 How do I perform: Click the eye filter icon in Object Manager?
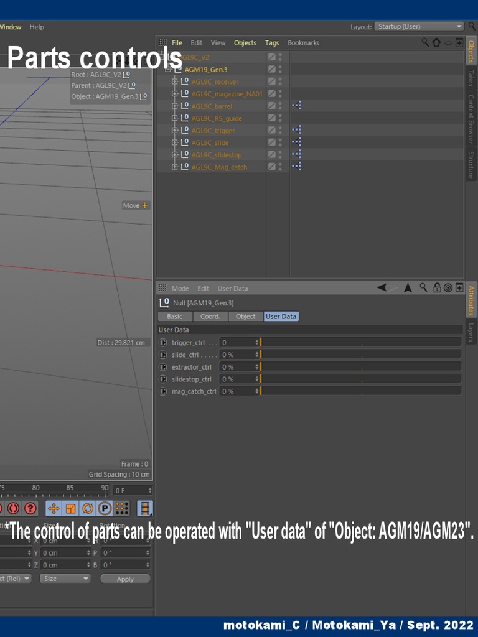click(x=448, y=43)
